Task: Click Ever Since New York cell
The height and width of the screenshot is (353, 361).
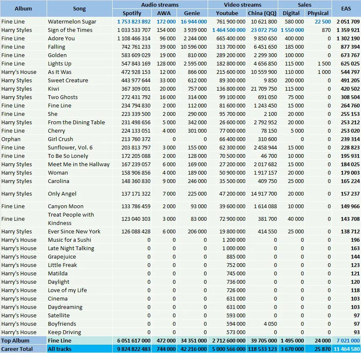Action: (79, 231)
